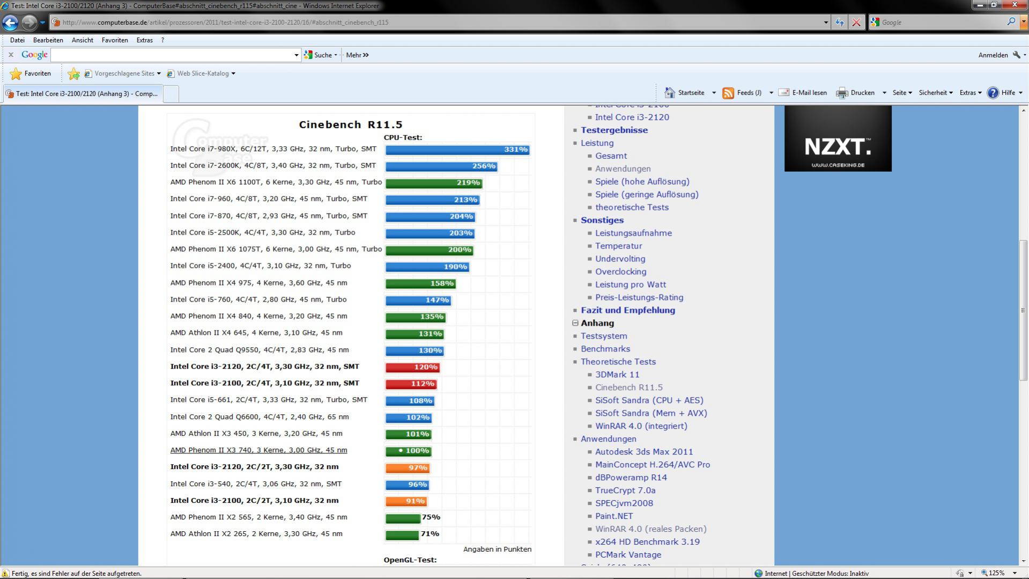Viewport: 1029px width, 579px height.
Task: Click the orange 97% bar for i3-2120
Action: click(408, 468)
